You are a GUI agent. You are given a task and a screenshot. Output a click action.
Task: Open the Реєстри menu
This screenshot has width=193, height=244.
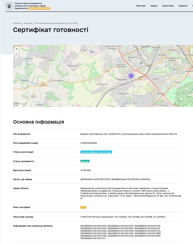141,6
